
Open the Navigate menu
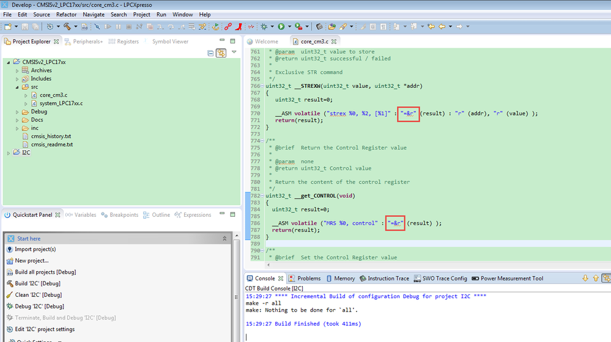click(94, 15)
